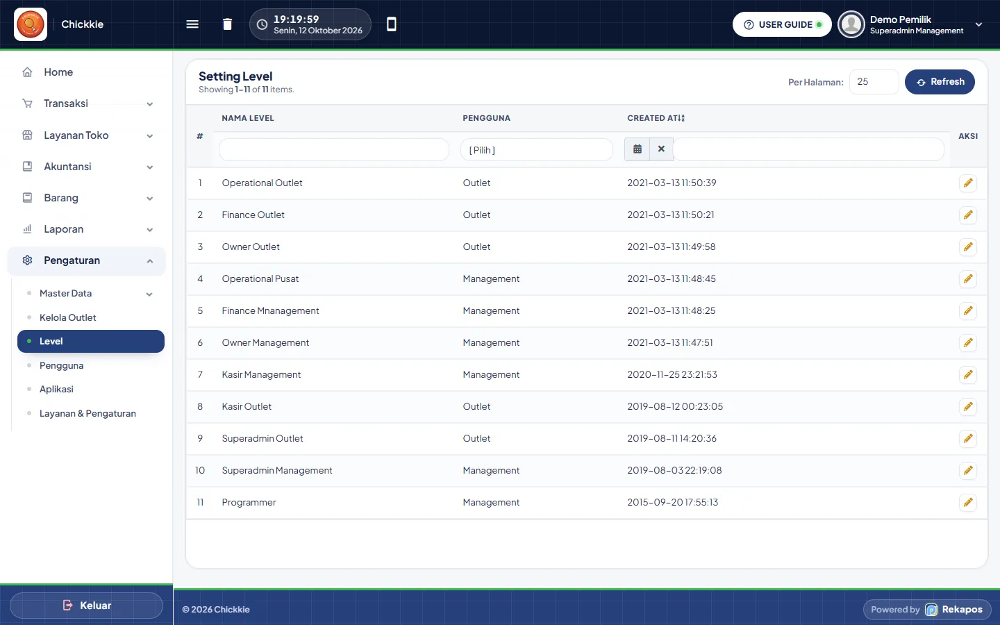1000x625 pixels.
Task: Open Kelola Outlet menu item
Action: pyautogui.click(x=91, y=317)
